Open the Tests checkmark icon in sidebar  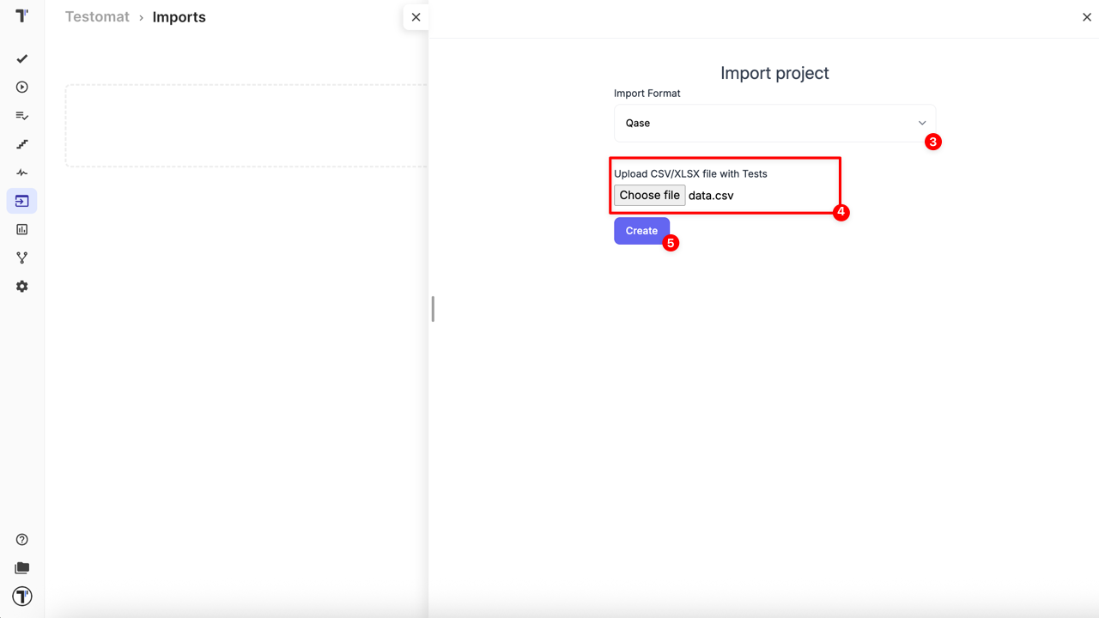point(21,58)
